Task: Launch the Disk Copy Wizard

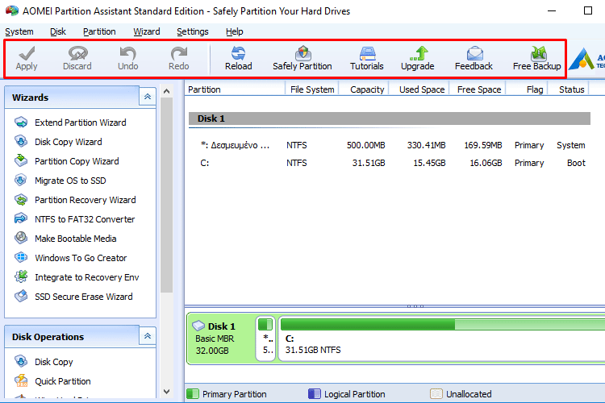Action: tap(58, 142)
